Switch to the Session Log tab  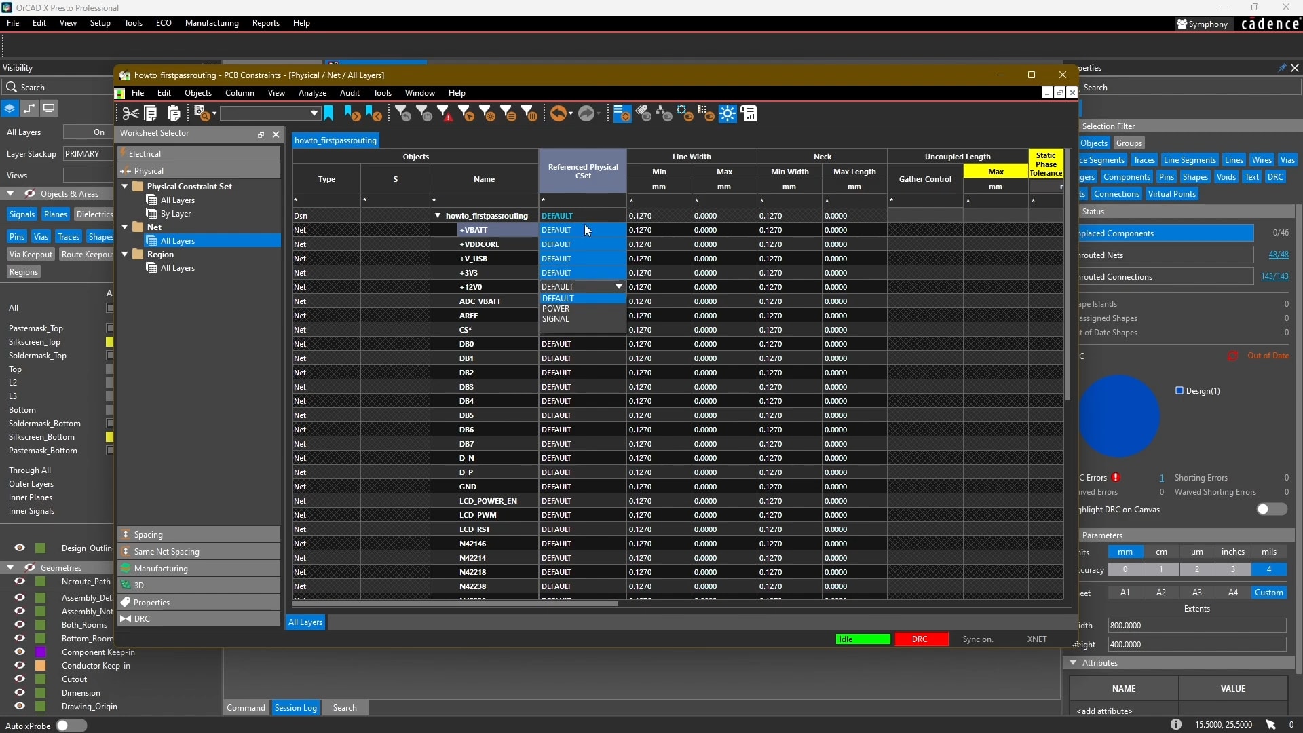(295, 708)
